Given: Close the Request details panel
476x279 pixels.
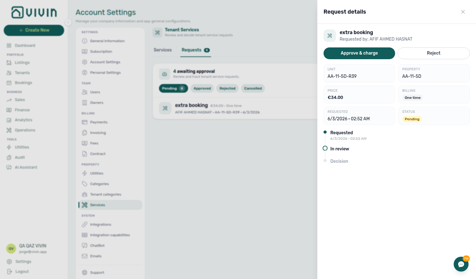Looking at the screenshot, I should point(463,12).
